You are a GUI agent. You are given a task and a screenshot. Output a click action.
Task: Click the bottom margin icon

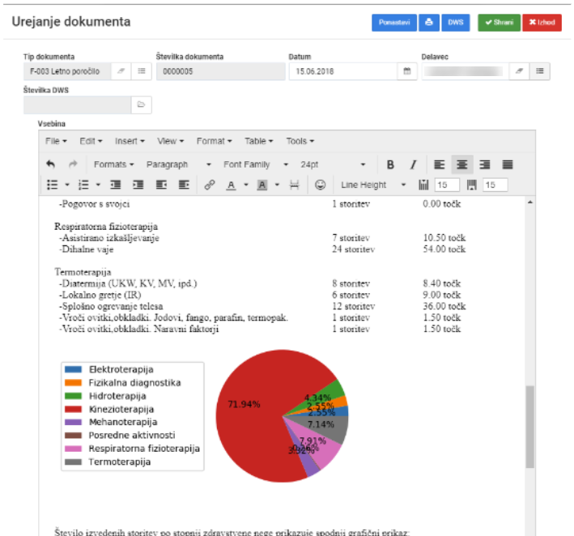pyautogui.click(x=471, y=185)
